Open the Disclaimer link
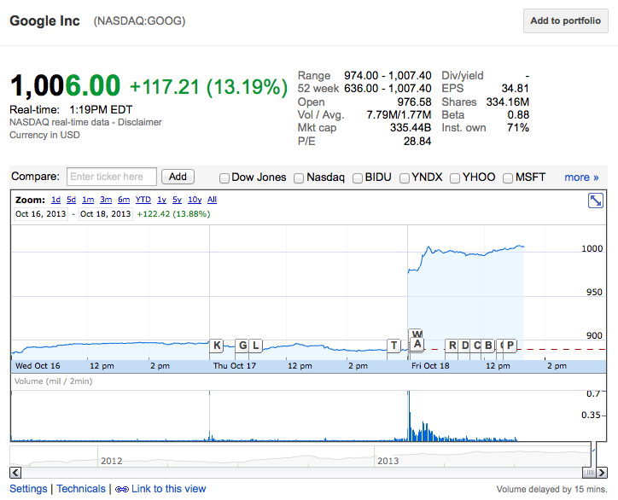Screen dimensions: 618x500 140,122
